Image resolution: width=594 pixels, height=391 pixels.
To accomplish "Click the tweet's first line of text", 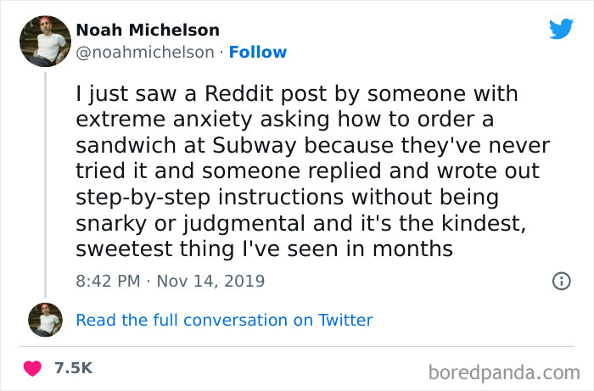I will coord(297,92).
